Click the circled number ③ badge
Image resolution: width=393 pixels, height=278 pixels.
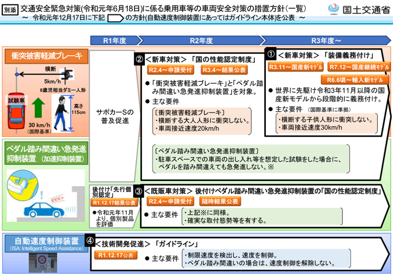[139, 192]
